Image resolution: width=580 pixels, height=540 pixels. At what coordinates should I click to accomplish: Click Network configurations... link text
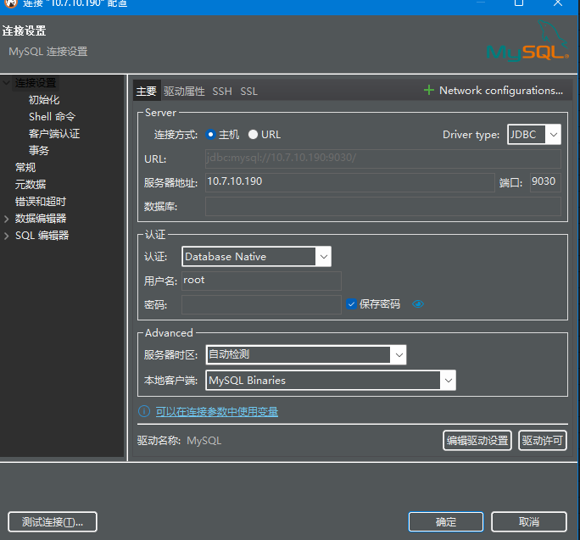[501, 90]
